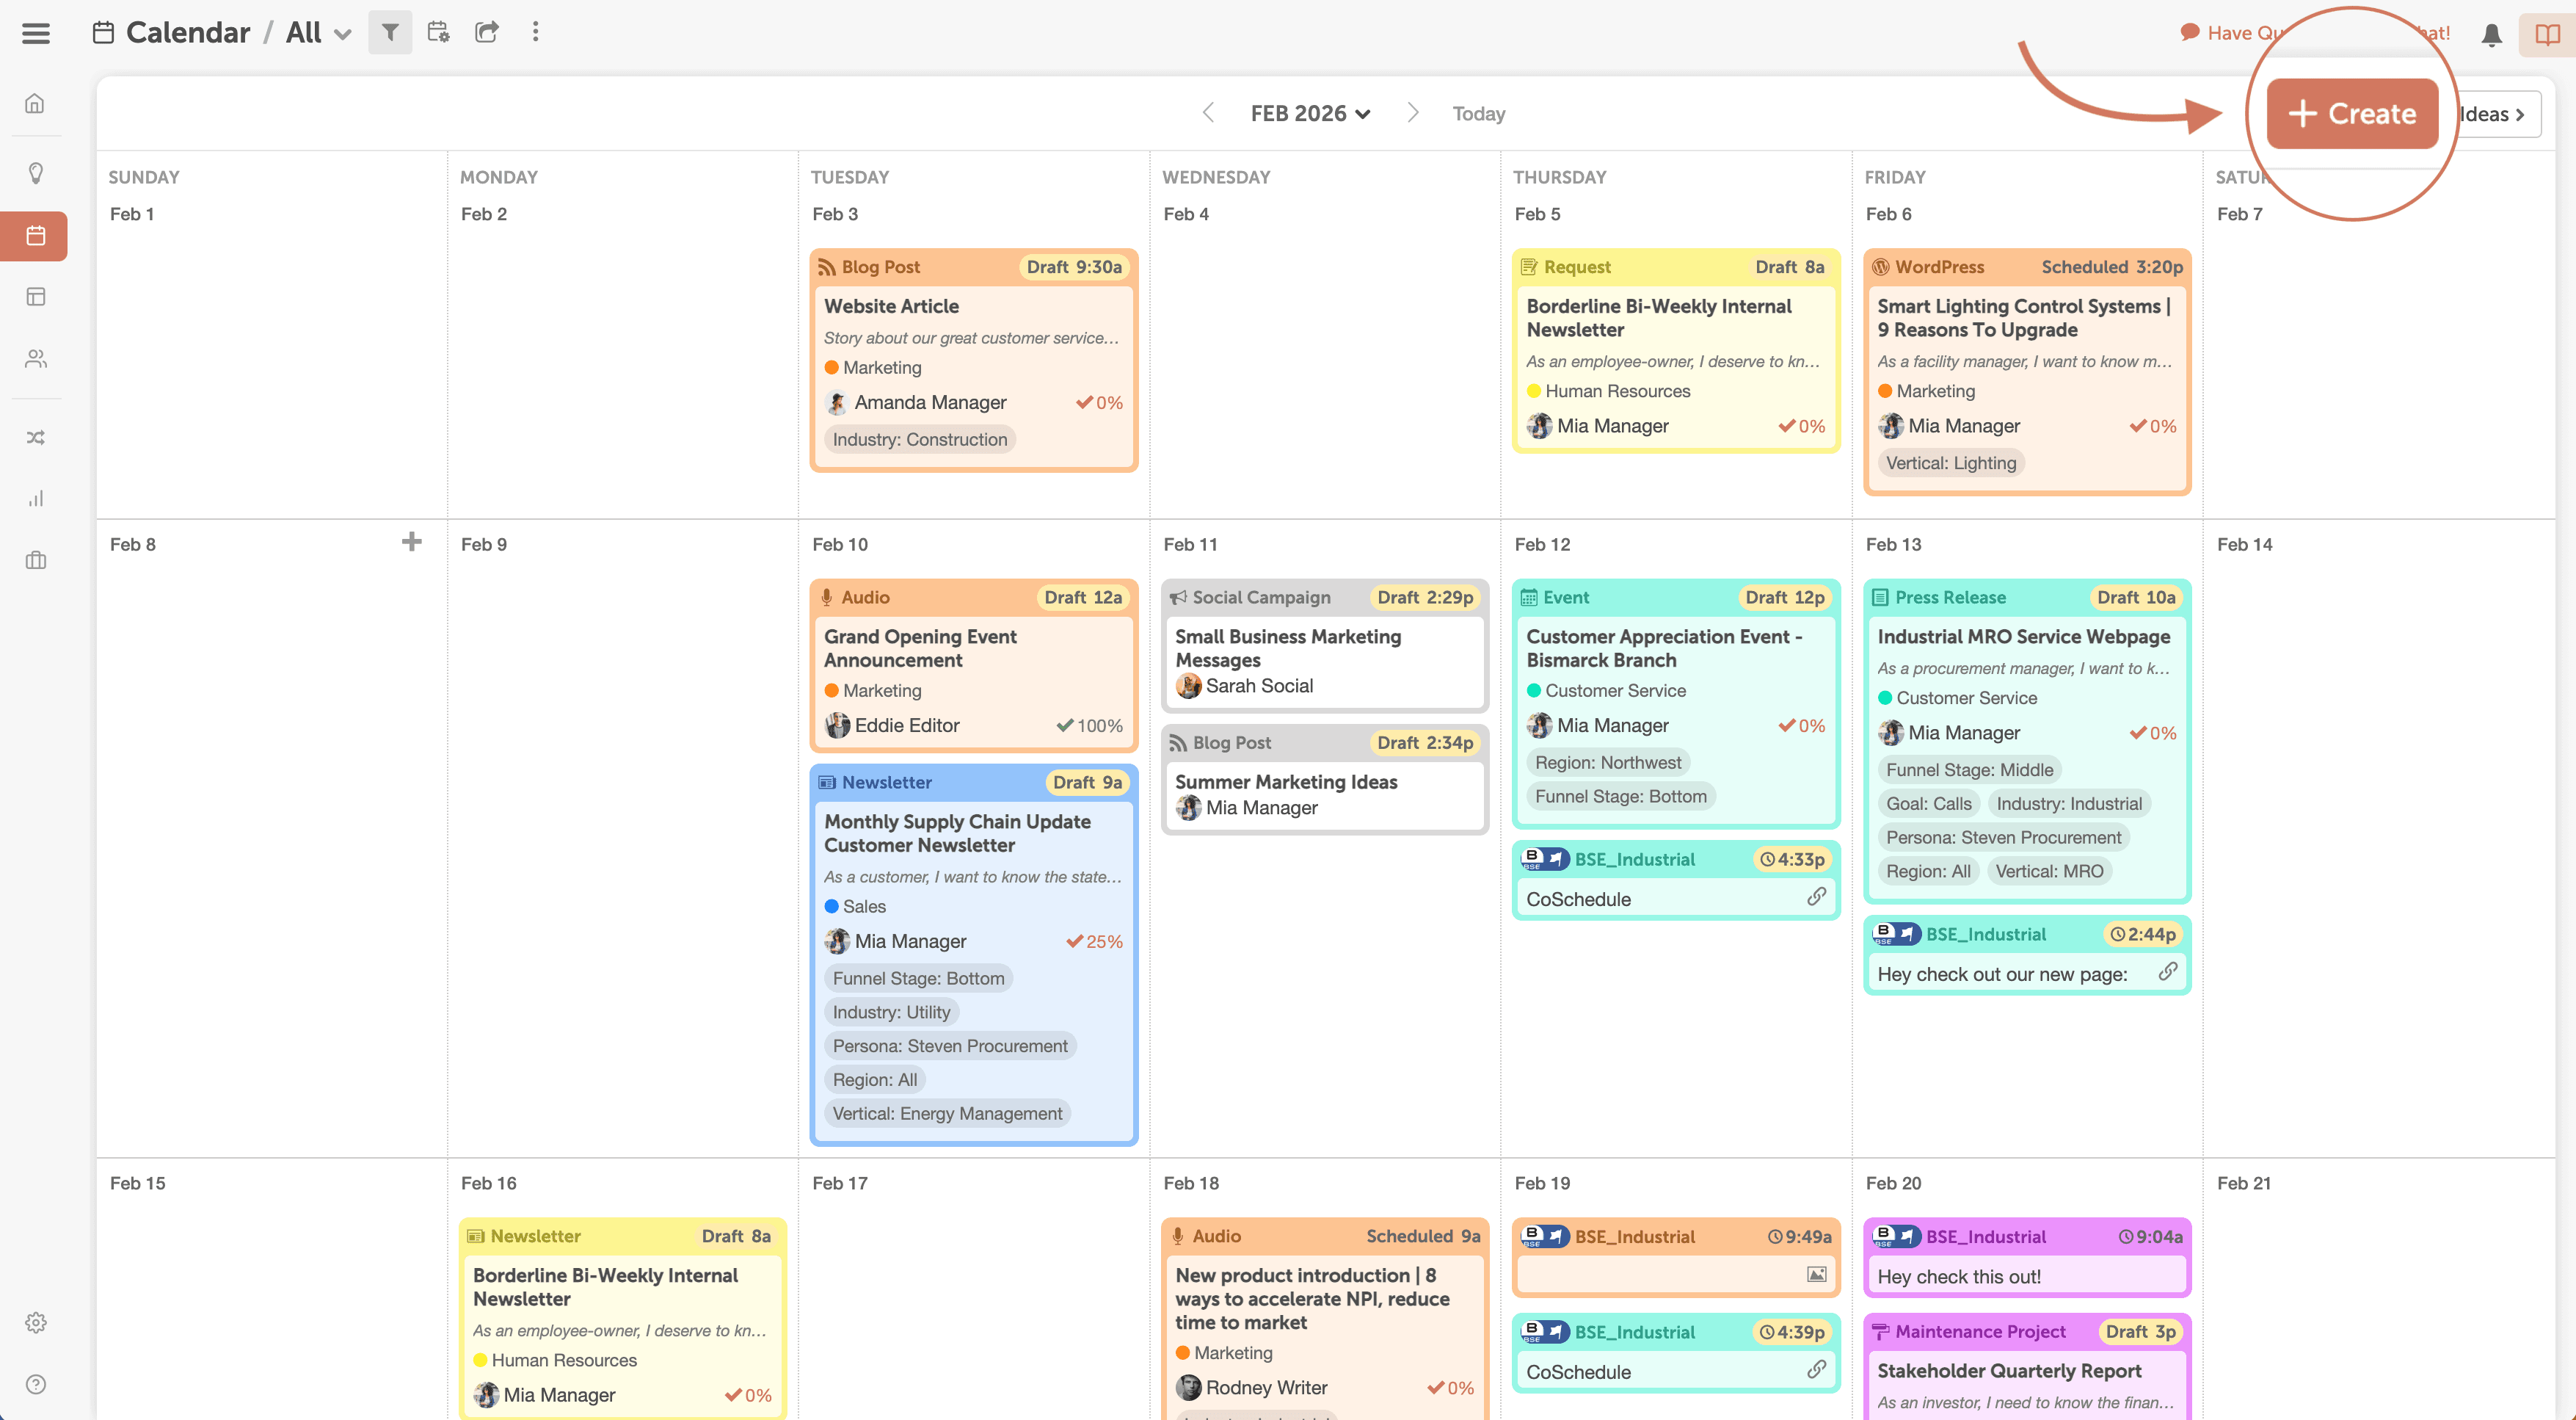
Task: Open the three-dot overflow menu
Action: pyautogui.click(x=536, y=32)
